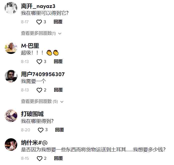Expand 查看更多回覆數 (5) replies
This screenshot has width=174, height=165.
click(42, 101)
